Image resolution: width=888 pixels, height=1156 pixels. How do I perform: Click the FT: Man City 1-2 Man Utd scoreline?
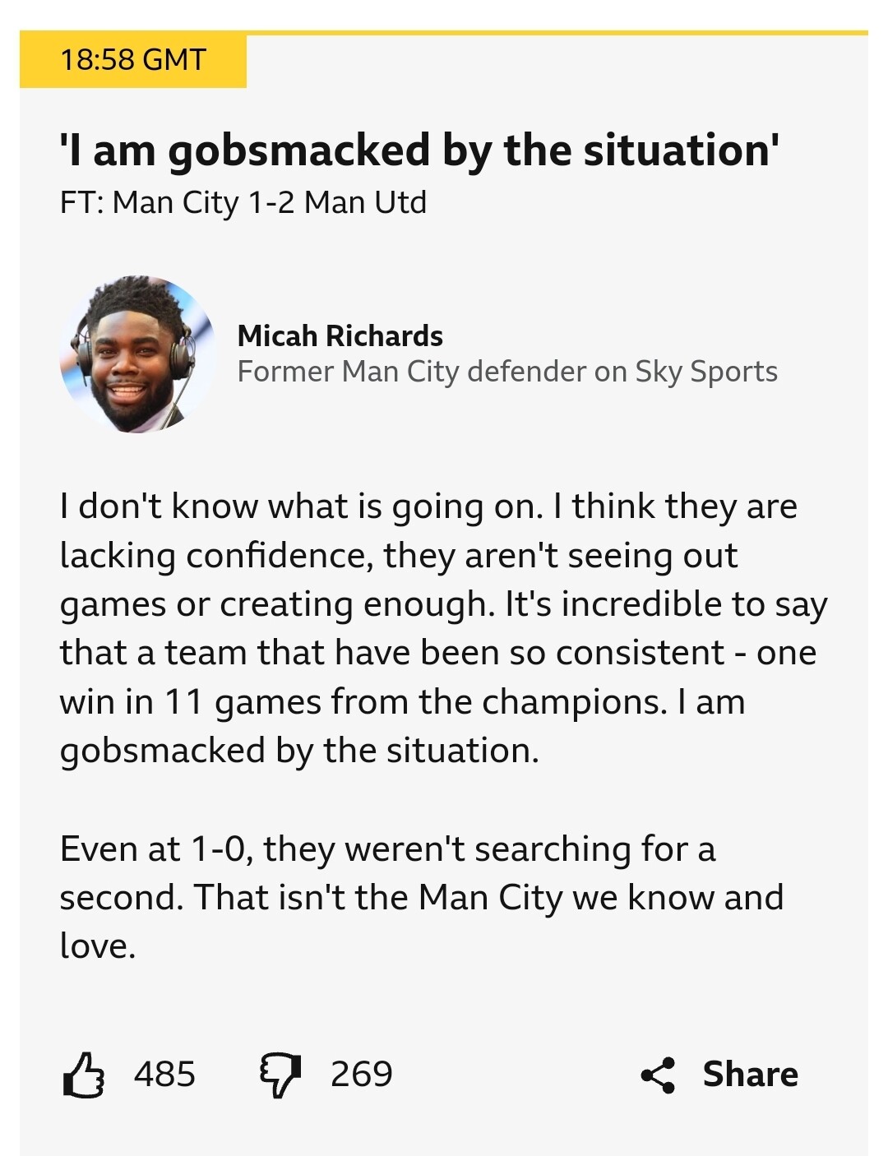coord(243,202)
